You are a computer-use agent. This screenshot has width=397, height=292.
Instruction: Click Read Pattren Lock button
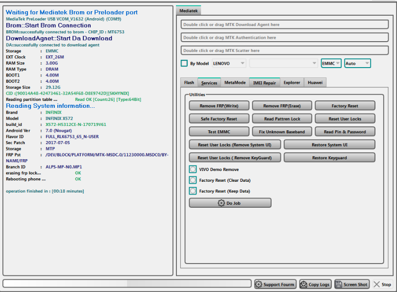pyautogui.click(x=282, y=119)
